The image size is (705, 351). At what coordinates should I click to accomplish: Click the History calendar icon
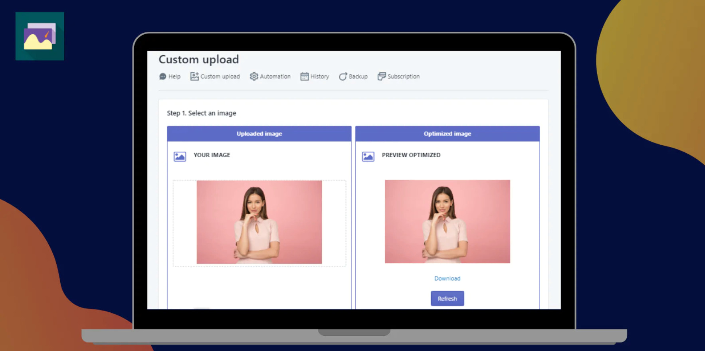click(305, 77)
